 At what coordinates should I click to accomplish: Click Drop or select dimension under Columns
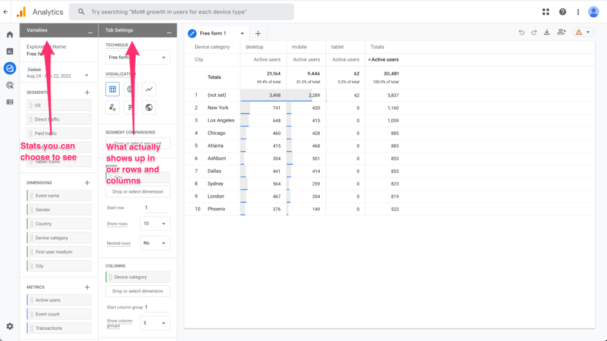click(x=138, y=291)
